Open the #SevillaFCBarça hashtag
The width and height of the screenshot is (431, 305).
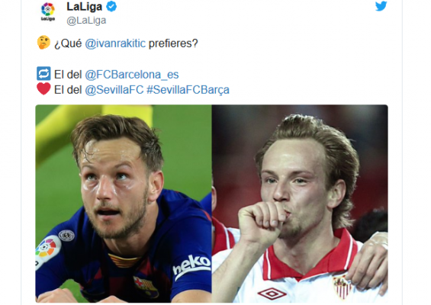click(x=188, y=90)
